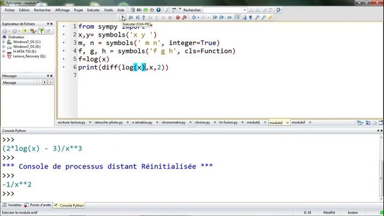Switch to retouche-photo.py tab

(x=109, y=122)
